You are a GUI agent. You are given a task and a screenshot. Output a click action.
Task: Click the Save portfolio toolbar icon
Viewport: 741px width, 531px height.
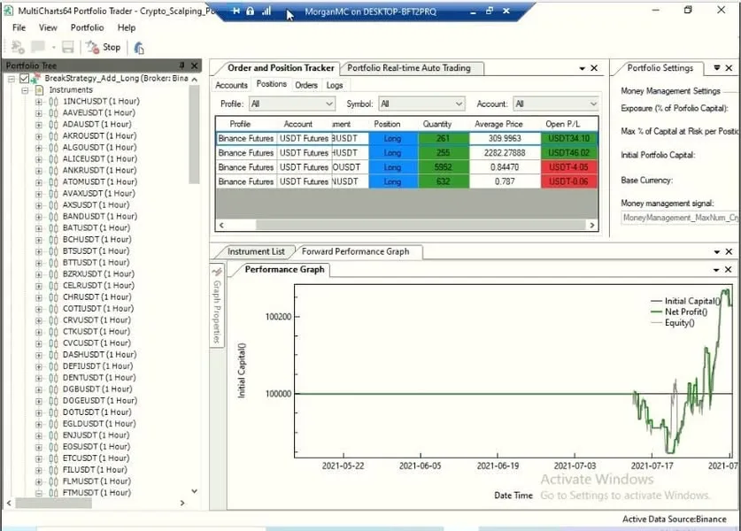click(x=67, y=47)
